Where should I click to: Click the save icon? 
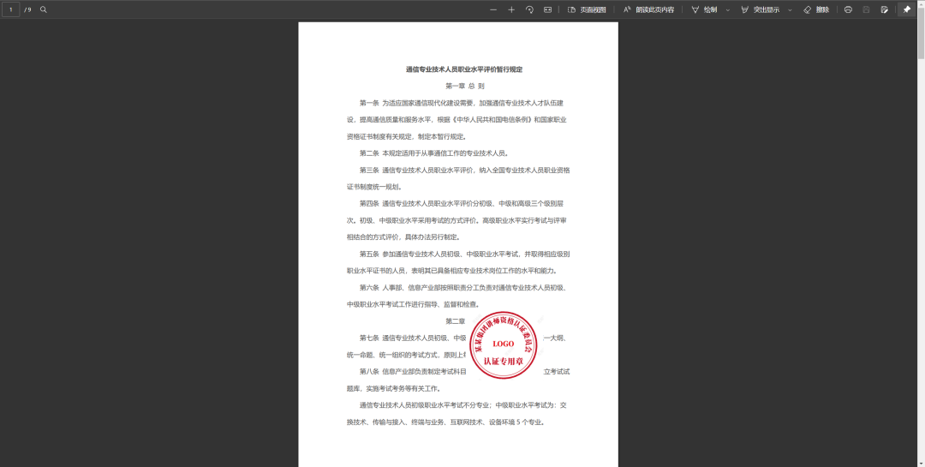point(866,9)
